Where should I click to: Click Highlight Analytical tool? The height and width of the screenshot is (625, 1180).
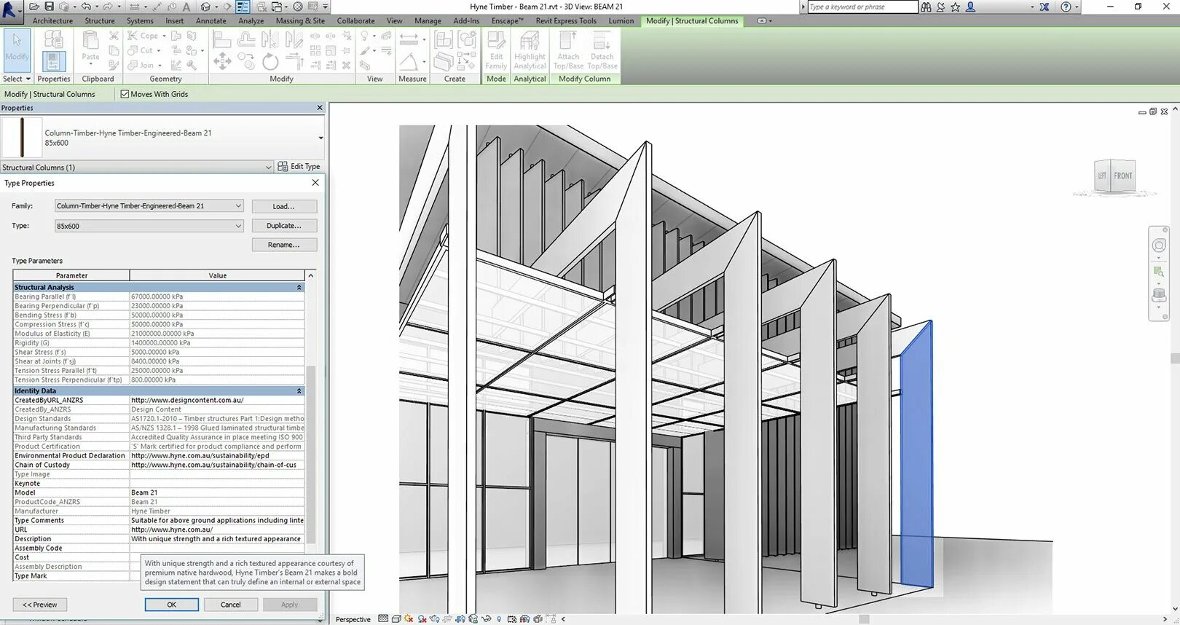click(530, 50)
